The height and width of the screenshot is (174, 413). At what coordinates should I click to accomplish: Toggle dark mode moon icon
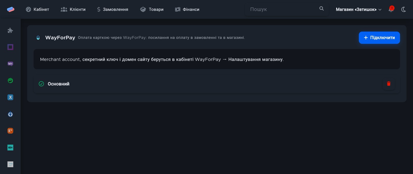click(403, 9)
